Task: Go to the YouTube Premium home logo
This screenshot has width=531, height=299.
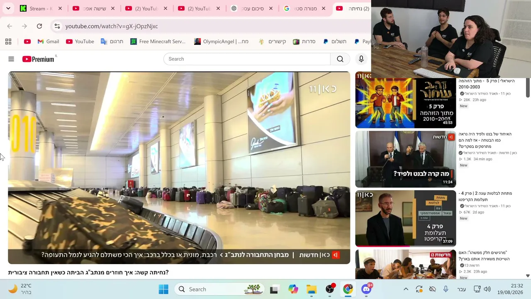Action: [38, 59]
